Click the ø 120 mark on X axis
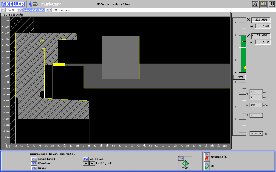The image size is (276, 172). (x=6, y=64)
